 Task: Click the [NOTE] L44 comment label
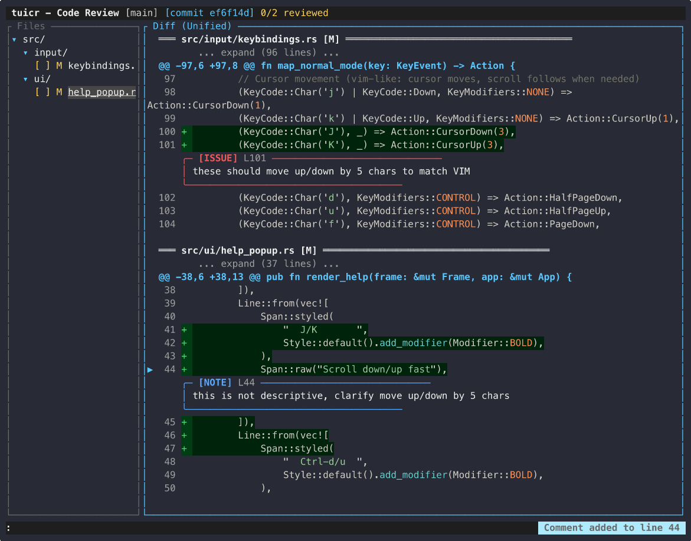(227, 382)
